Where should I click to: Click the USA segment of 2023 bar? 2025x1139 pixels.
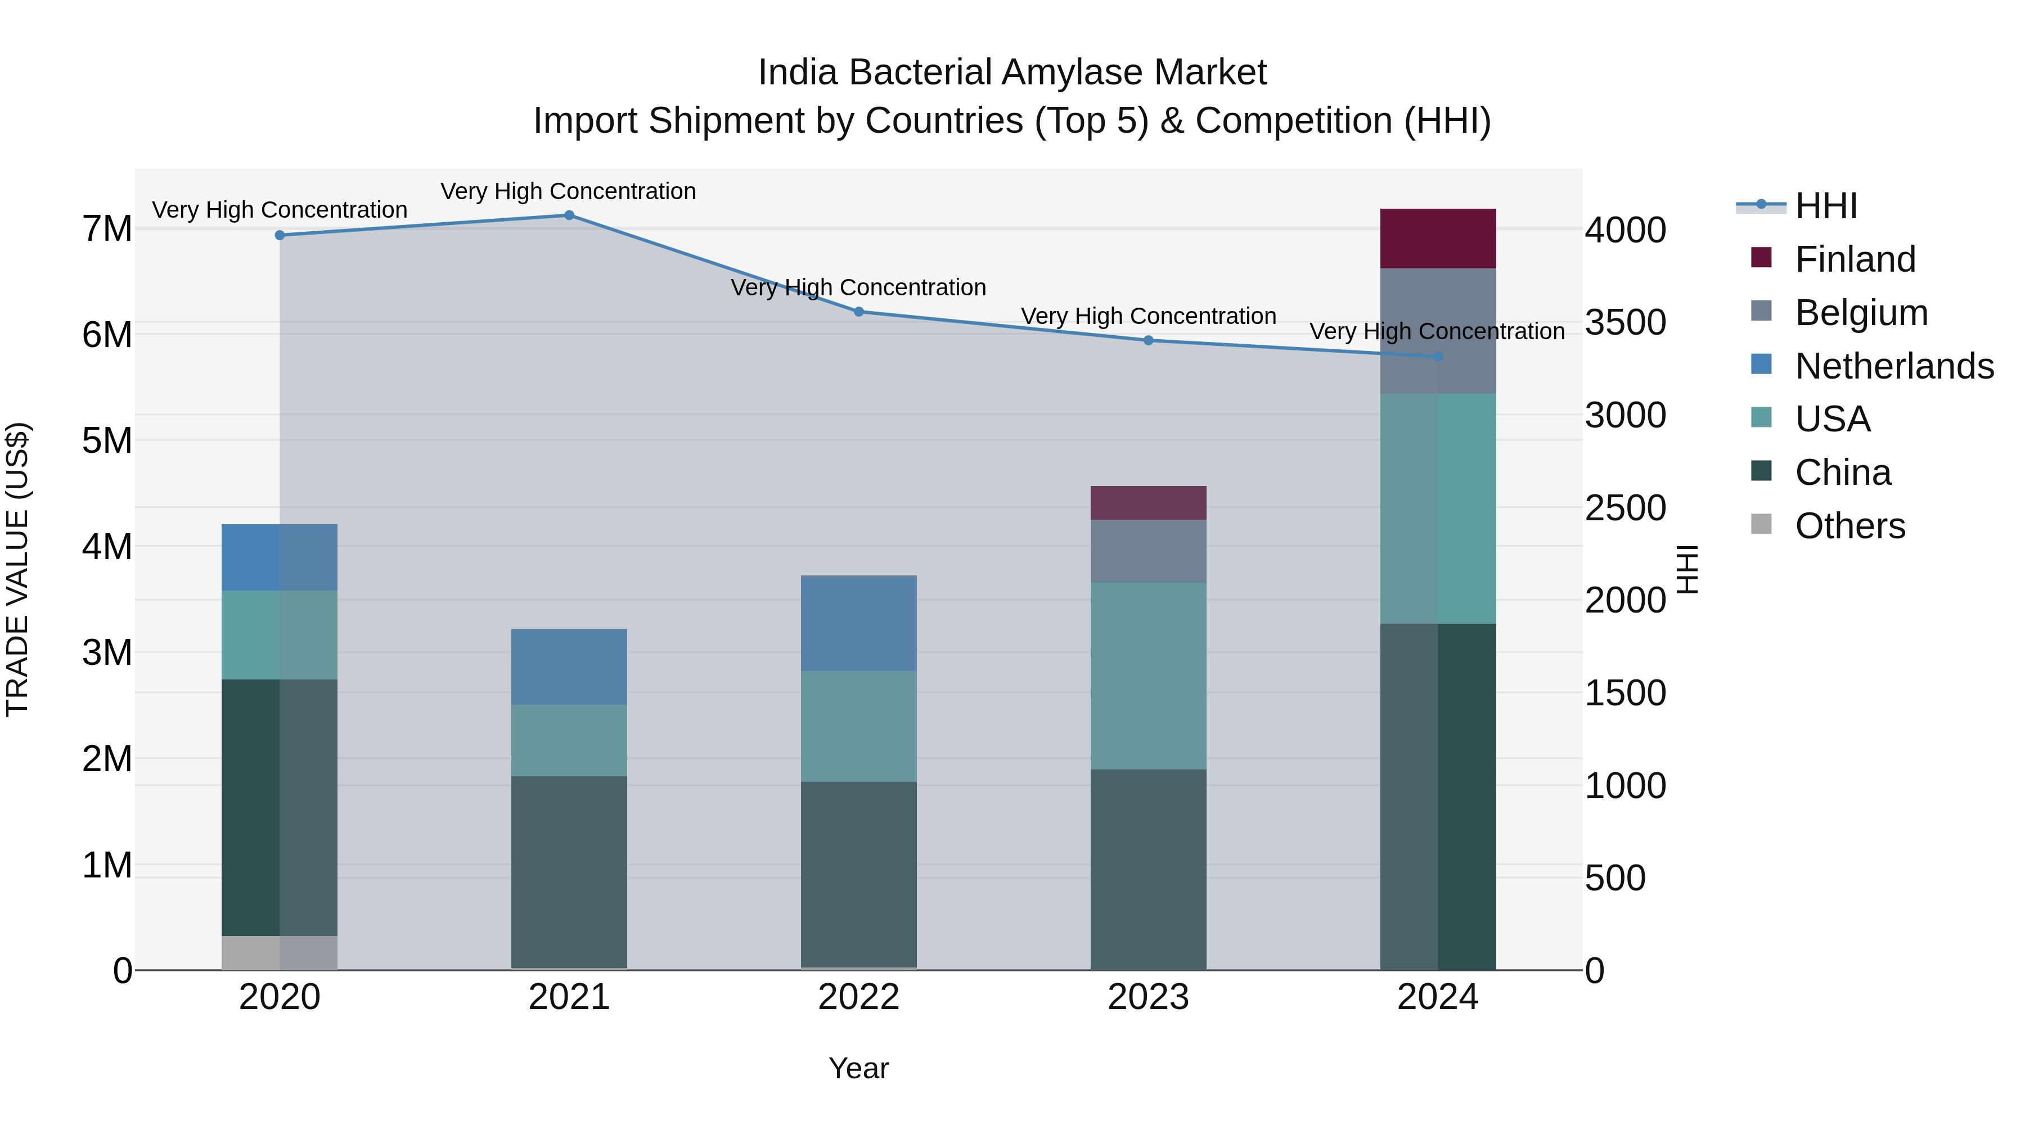coord(1149,676)
